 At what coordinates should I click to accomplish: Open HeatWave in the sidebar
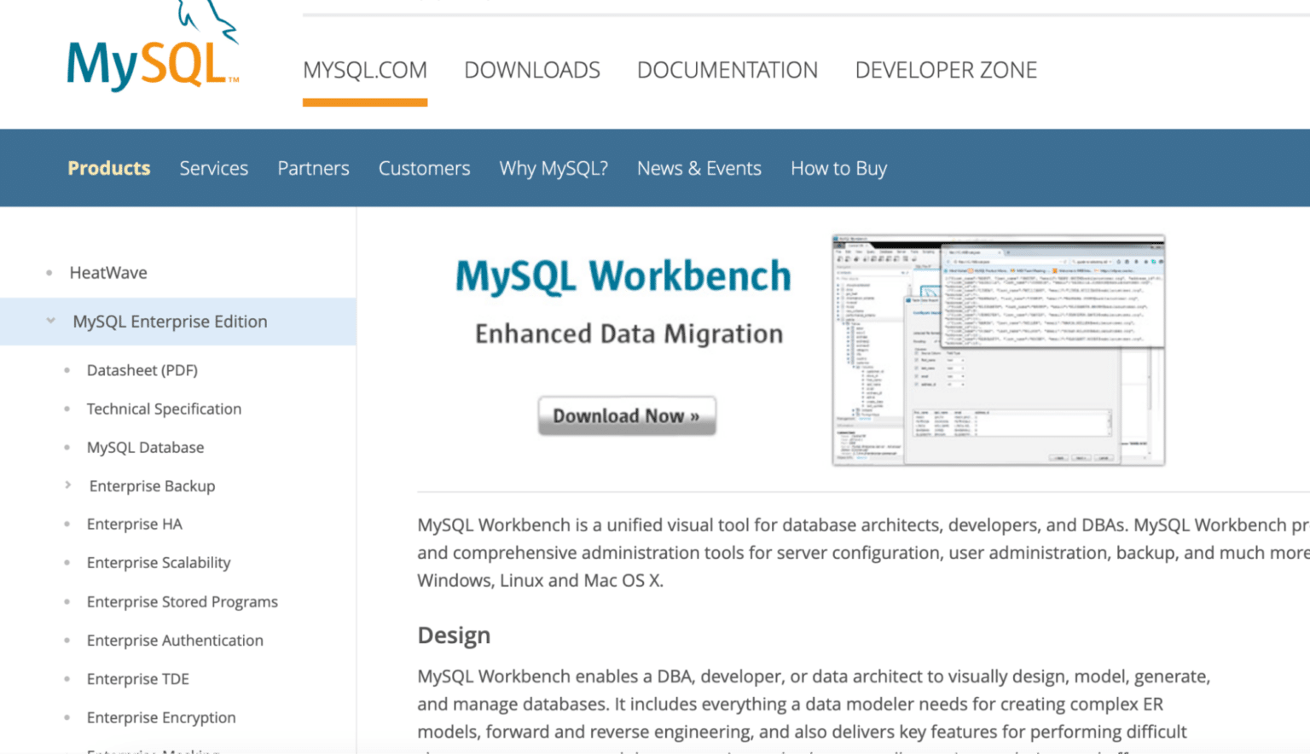[x=108, y=273]
